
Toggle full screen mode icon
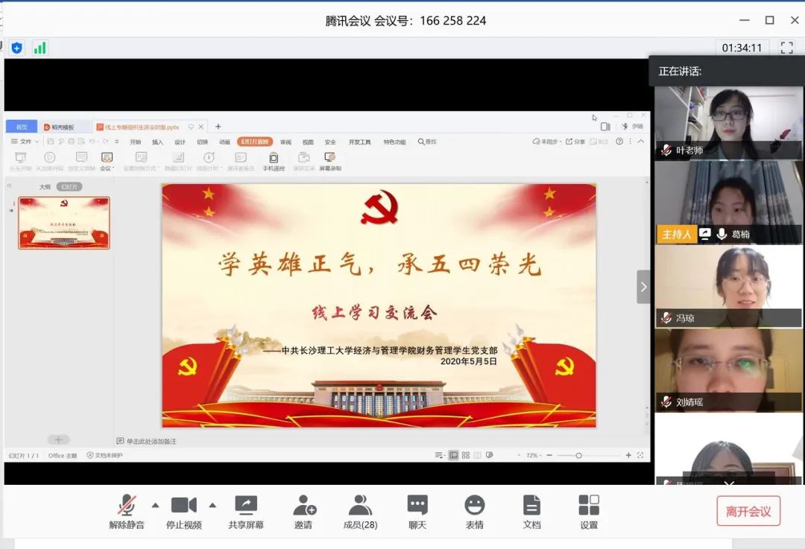[786, 48]
